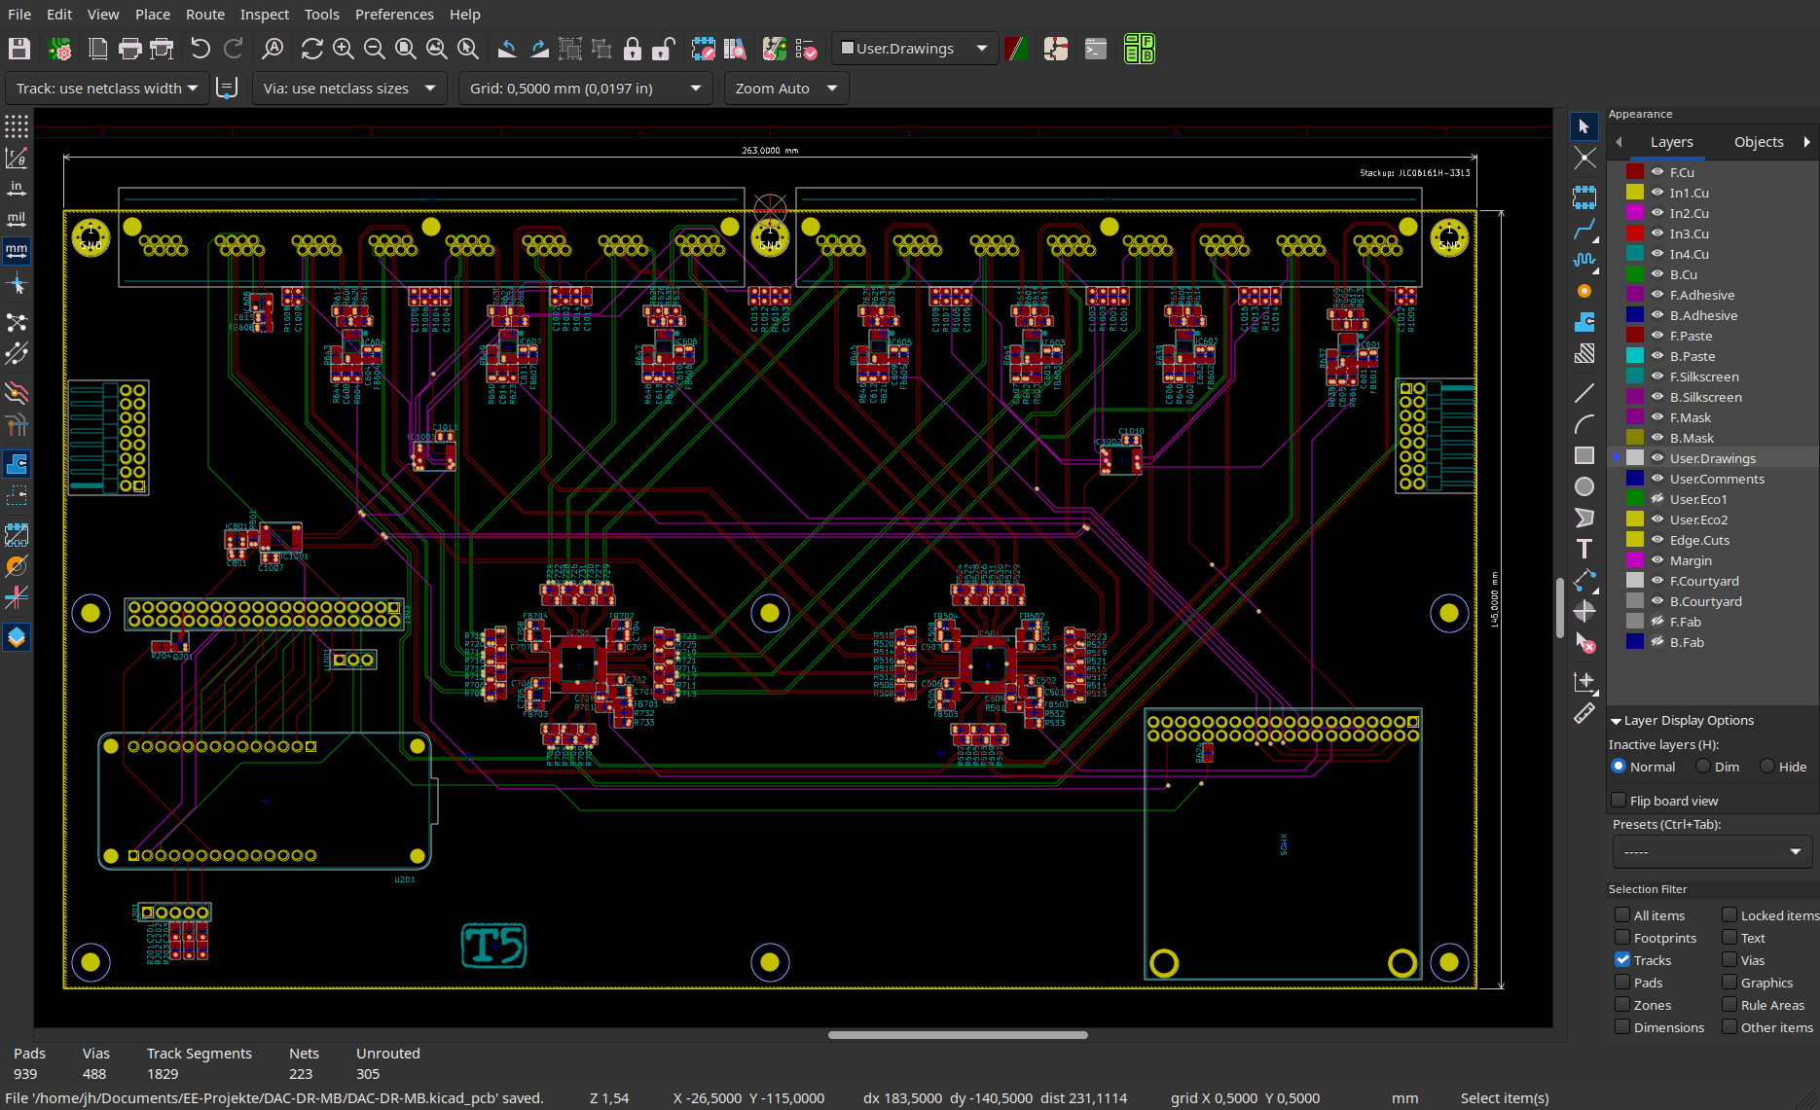Toggle ratsnest display
The image size is (1820, 1110).
(x=17, y=322)
